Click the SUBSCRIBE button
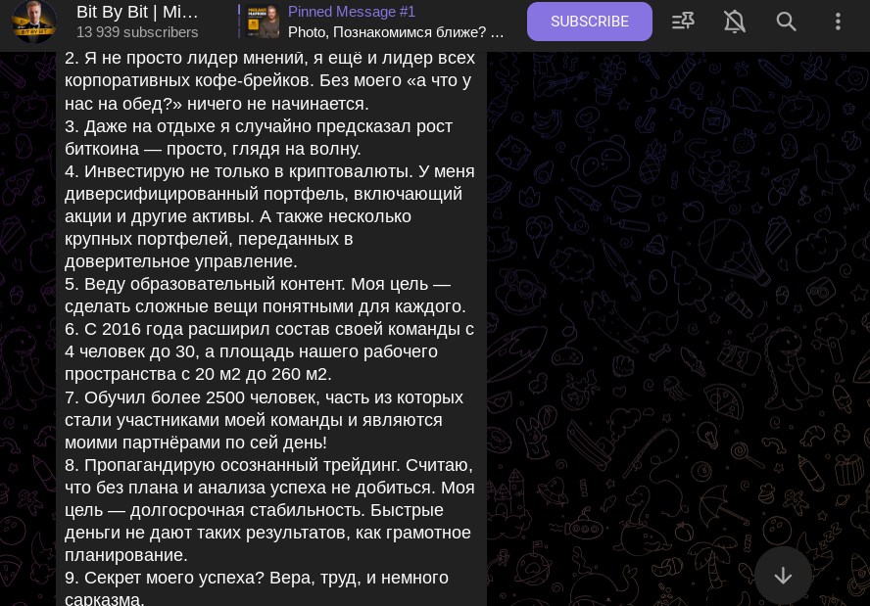The height and width of the screenshot is (606, 870). click(590, 22)
